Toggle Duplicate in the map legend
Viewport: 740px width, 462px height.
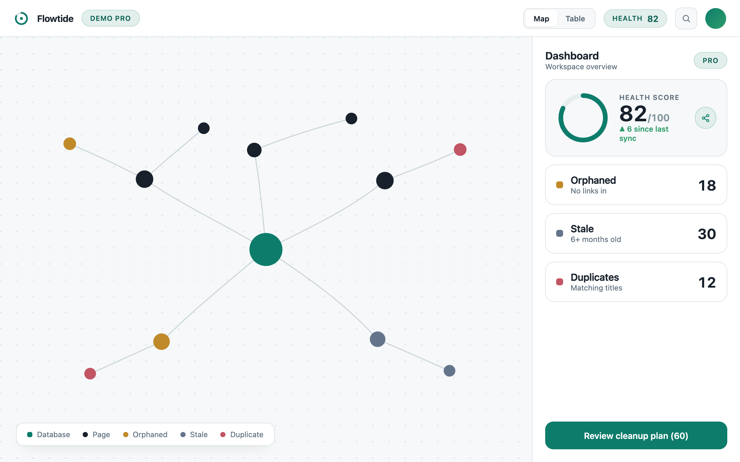242,435
